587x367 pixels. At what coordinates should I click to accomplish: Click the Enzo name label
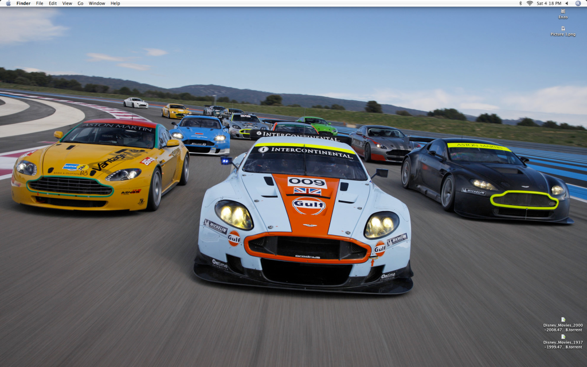pos(563,17)
